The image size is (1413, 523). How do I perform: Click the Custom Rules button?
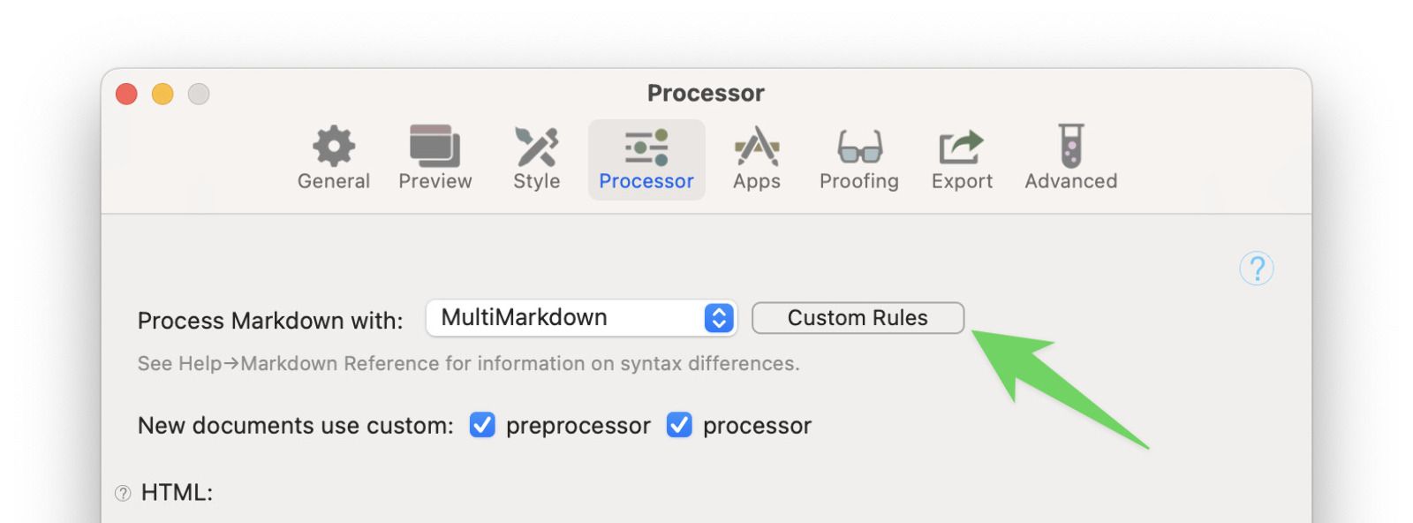pyautogui.click(x=858, y=318)
